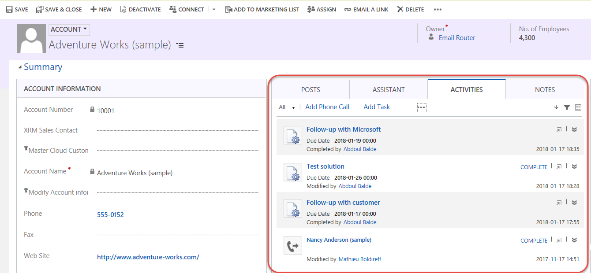Click the Email a Link chain icon
The image size is (591, 273).
tap(348, 9)
